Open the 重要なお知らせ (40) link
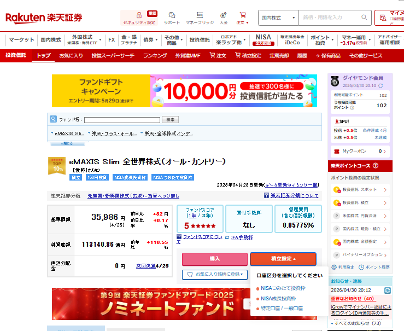Image resolution: width=404 pixels, height=331 pixels. click(353, 299)
